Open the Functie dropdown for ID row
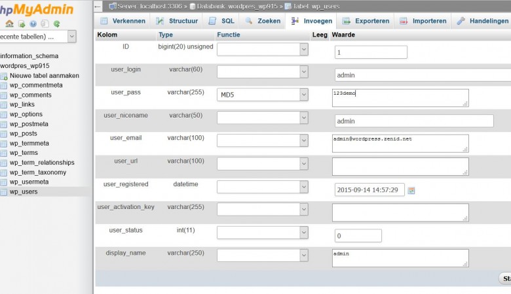 coord(263,50)
